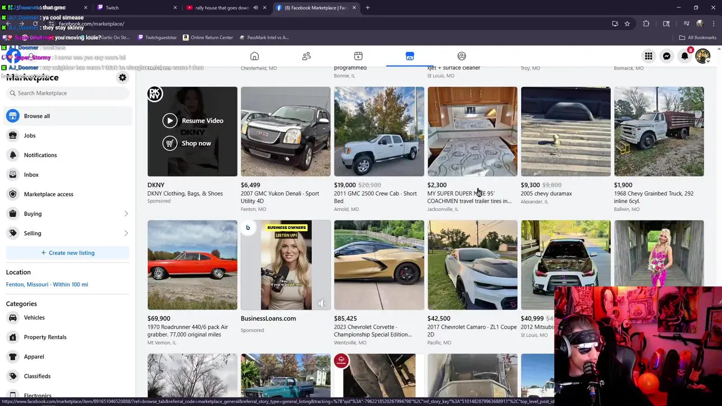722x406 pixels.
Task: Open the notifications bell icon
Action: point(685,56)
